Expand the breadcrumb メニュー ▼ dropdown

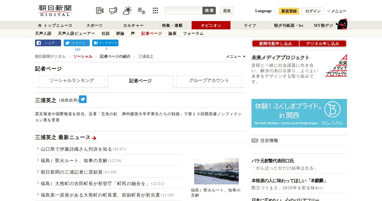(236, 56)
